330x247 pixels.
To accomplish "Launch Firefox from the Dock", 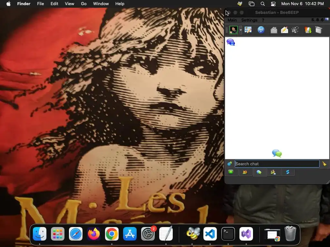I will click(x=94, y=234).
